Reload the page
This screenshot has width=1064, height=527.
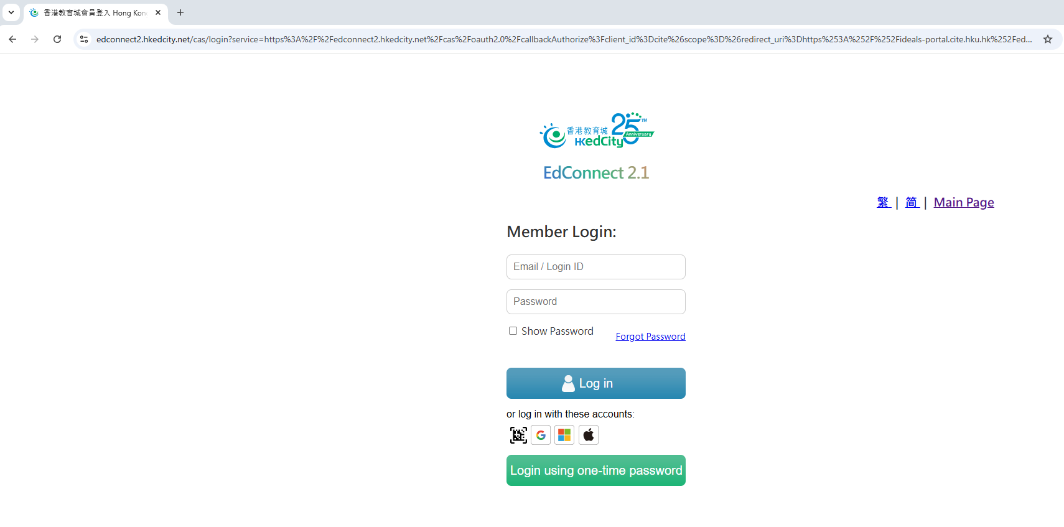click(x=57, y=39)
